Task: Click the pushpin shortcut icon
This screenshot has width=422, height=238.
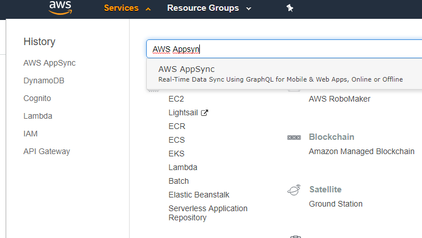Action: click(290, 8)
